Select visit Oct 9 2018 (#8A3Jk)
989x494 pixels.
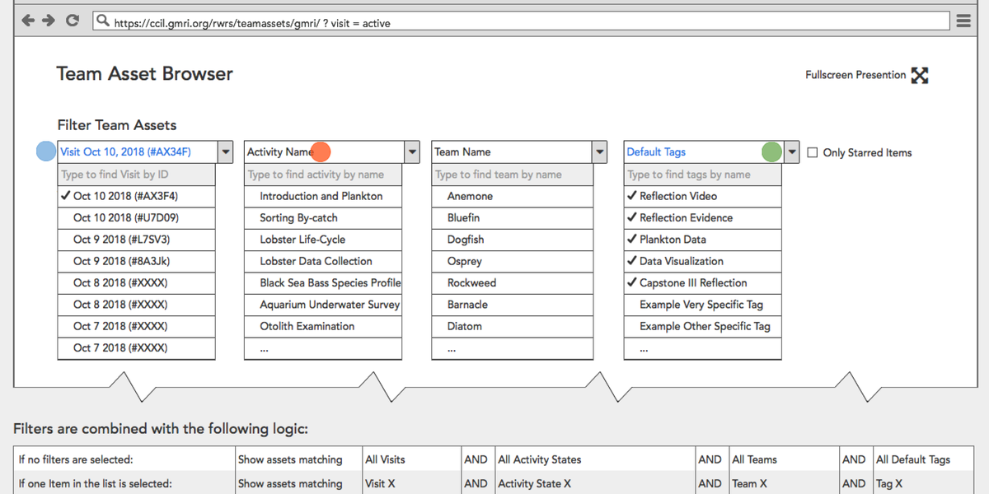point(136,261)
